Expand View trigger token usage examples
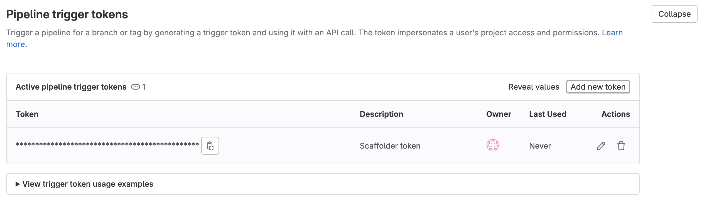The width and height of the screenshot is (702, 202). 88,184
